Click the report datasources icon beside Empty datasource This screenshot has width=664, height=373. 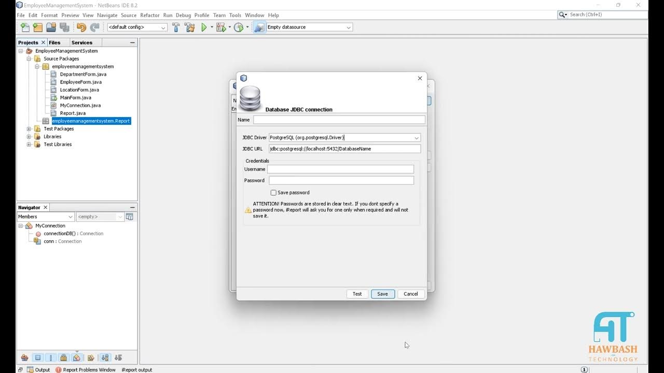tap(259, 27)
